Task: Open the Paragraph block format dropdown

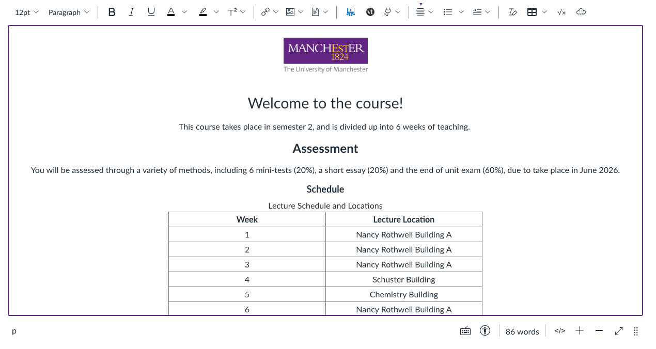Action: (x=69, y=12)
